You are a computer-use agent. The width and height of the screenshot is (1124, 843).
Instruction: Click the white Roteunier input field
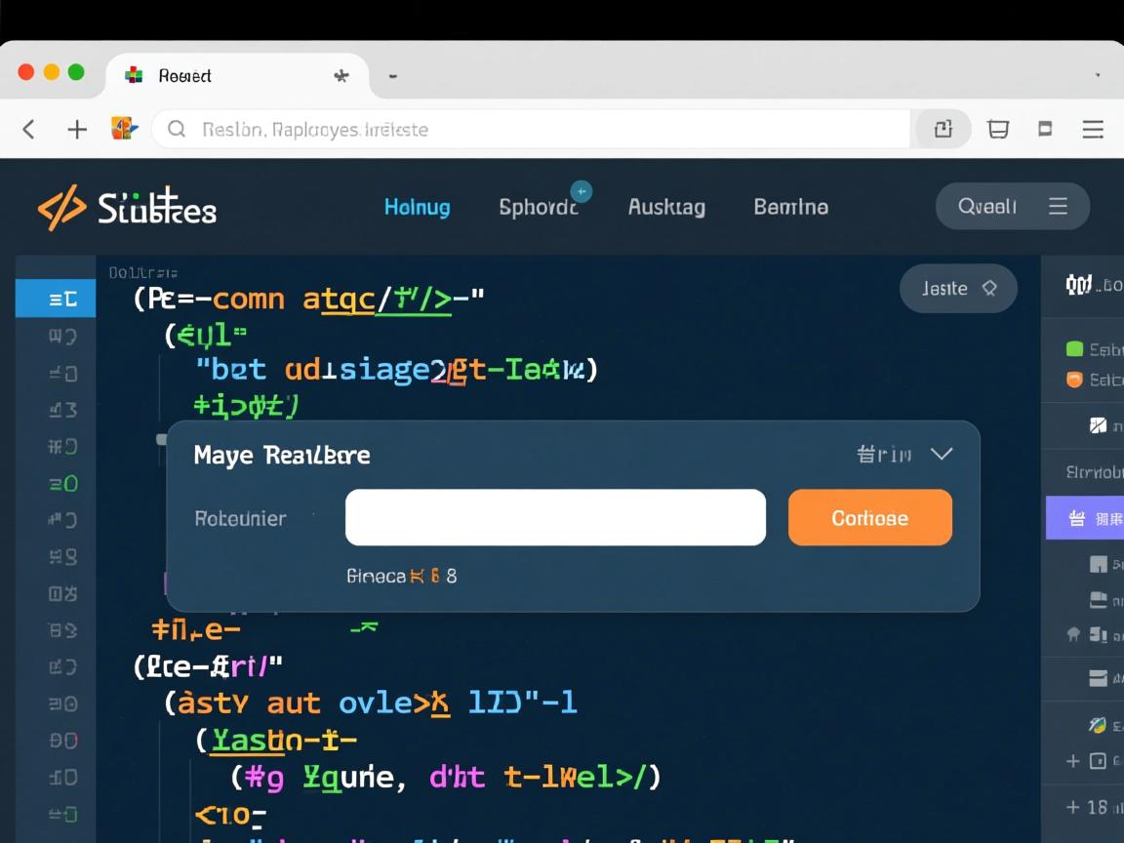tap(555, 517)
